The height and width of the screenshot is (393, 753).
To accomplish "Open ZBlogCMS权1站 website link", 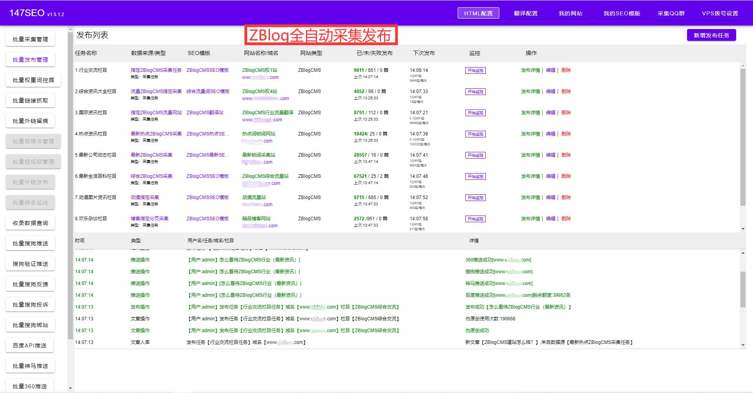I will coord(259,70).
